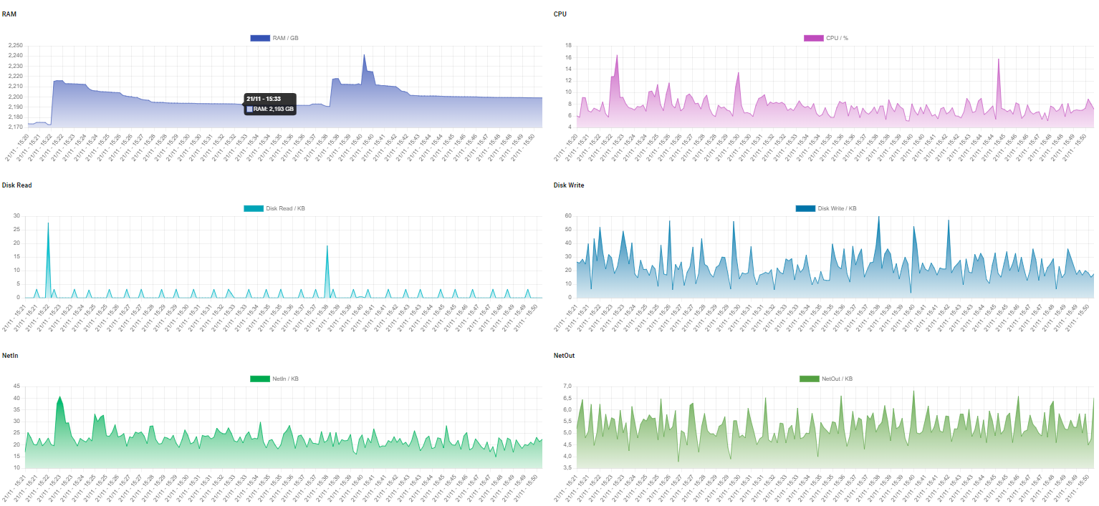Click the NetIn section heading
The image size is (1099, 506).
pyautogui.click(x=11, y=355)
